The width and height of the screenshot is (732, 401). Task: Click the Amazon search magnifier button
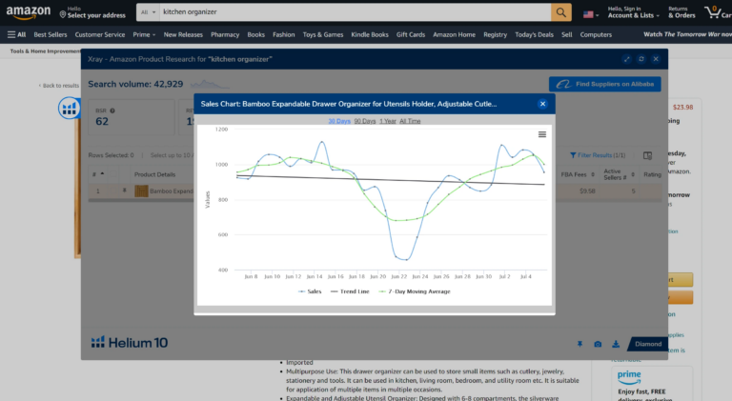click(561, 12)
